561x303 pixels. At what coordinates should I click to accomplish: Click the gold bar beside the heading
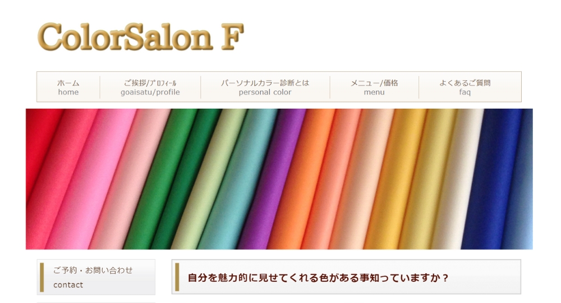pos(177,277)
